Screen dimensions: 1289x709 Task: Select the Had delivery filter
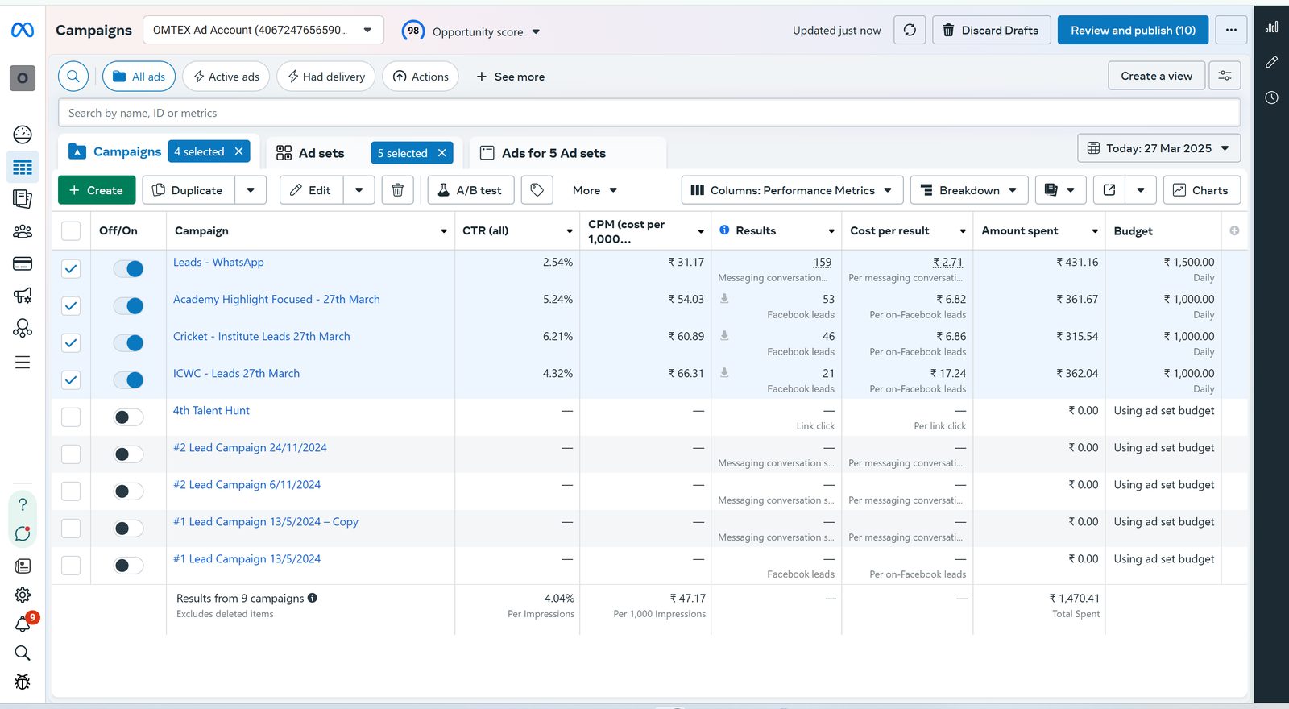(x=326, y=77)
